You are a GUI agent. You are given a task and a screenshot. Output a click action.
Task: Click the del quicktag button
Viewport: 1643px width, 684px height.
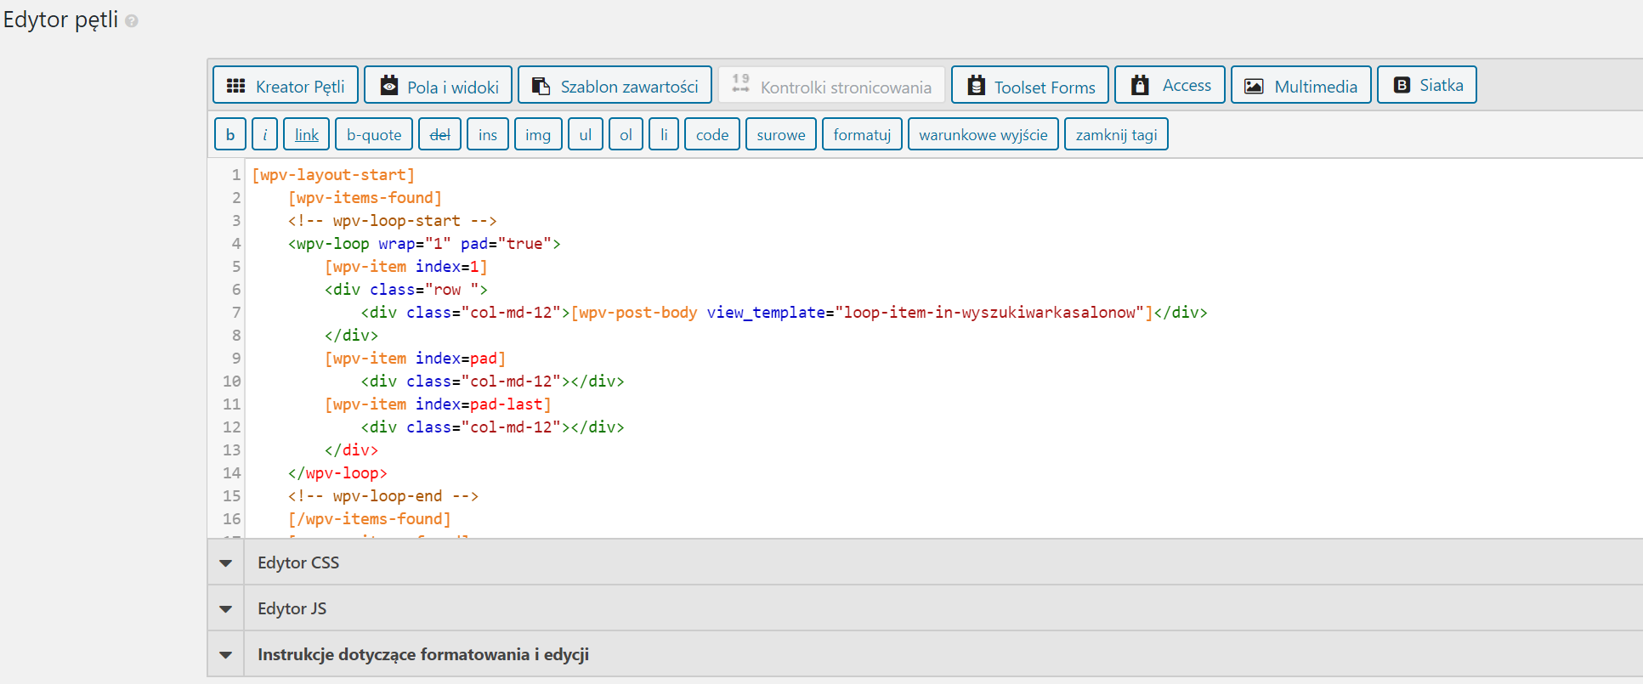pyautogui.click(x=440, y=134)
